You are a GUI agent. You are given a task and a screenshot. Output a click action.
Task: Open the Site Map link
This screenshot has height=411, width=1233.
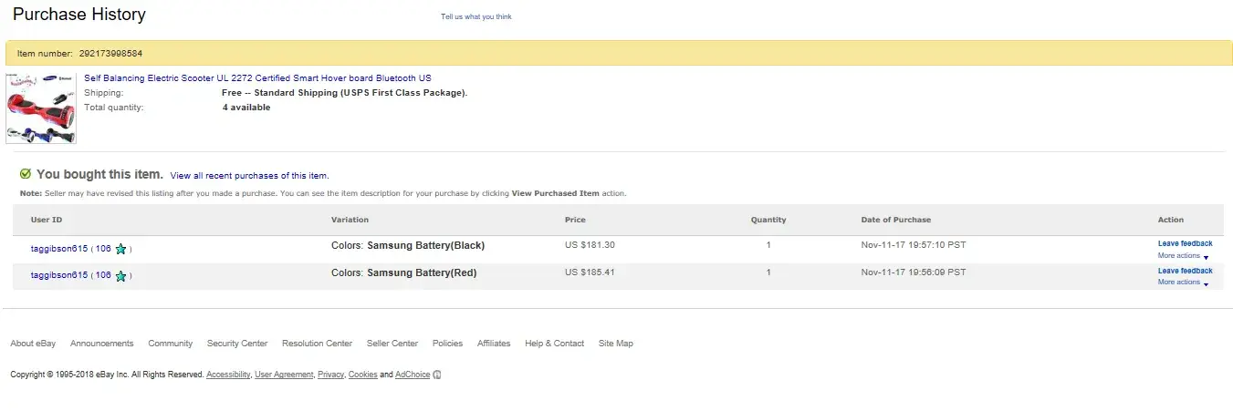tap(615, 344)
